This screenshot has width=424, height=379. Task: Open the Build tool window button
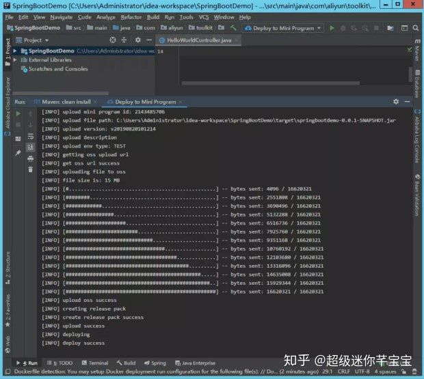[x=127, y=363]
